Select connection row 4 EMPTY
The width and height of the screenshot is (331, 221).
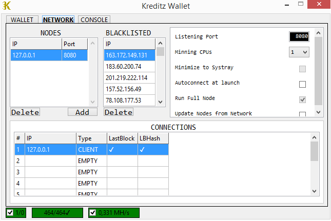click(92, 183)
